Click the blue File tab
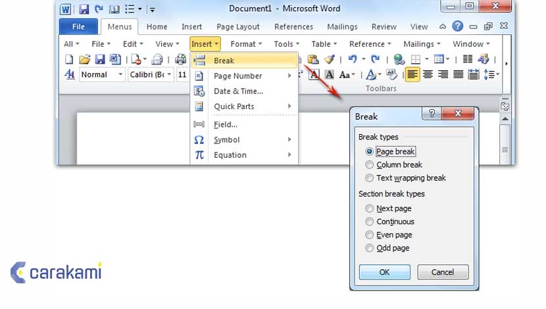546x309 pixels. pyautogui.click(x=78, y=27)
